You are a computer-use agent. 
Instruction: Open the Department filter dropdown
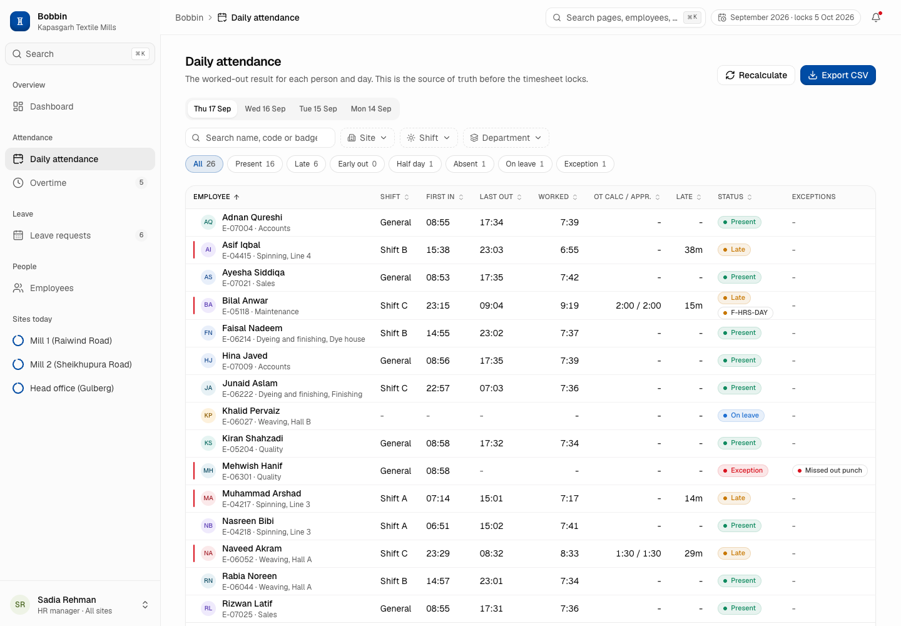506,138
